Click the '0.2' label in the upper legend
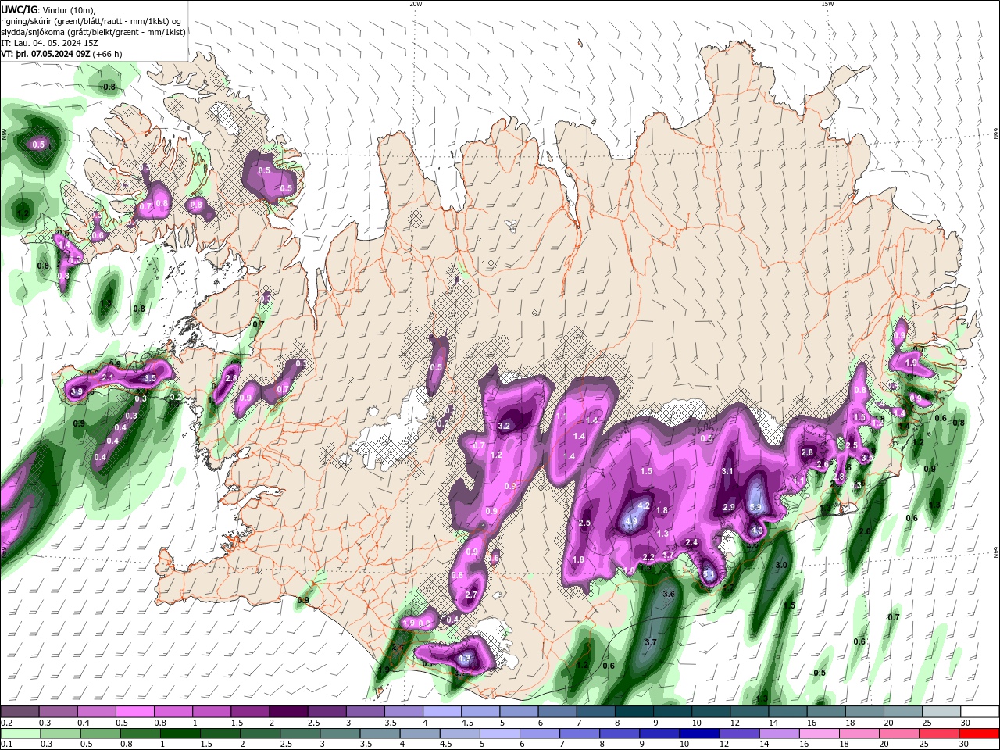This screenshot has height=750, width=1000. tap(7, 723)
